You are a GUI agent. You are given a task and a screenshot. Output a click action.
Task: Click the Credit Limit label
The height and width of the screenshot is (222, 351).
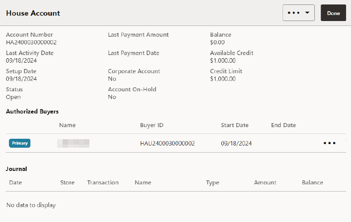pos(226,71)
